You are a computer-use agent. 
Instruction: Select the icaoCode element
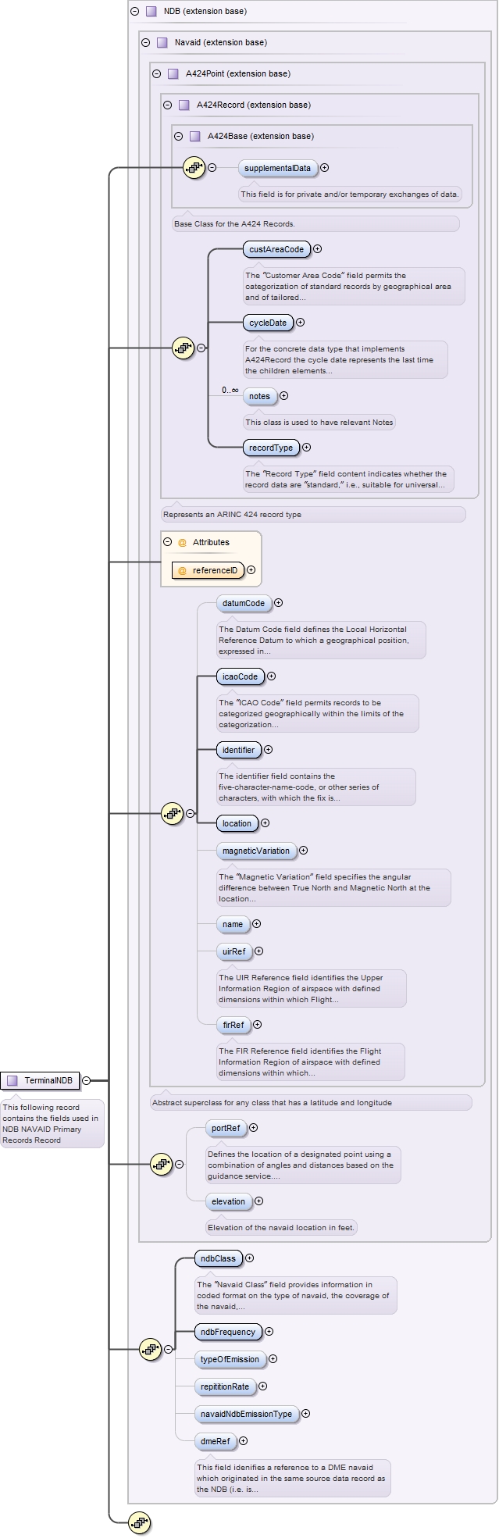(240, 676)
